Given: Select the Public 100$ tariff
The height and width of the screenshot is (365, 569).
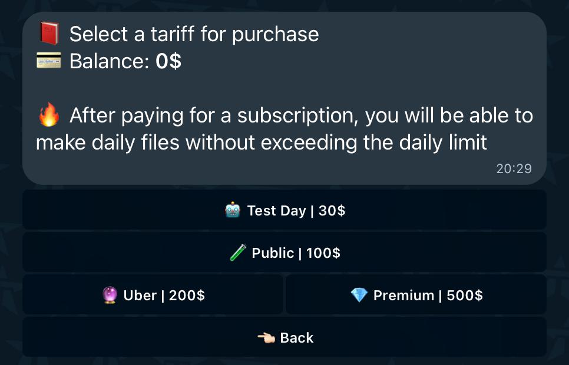Looking at the screenshot, I should point(284,252).
